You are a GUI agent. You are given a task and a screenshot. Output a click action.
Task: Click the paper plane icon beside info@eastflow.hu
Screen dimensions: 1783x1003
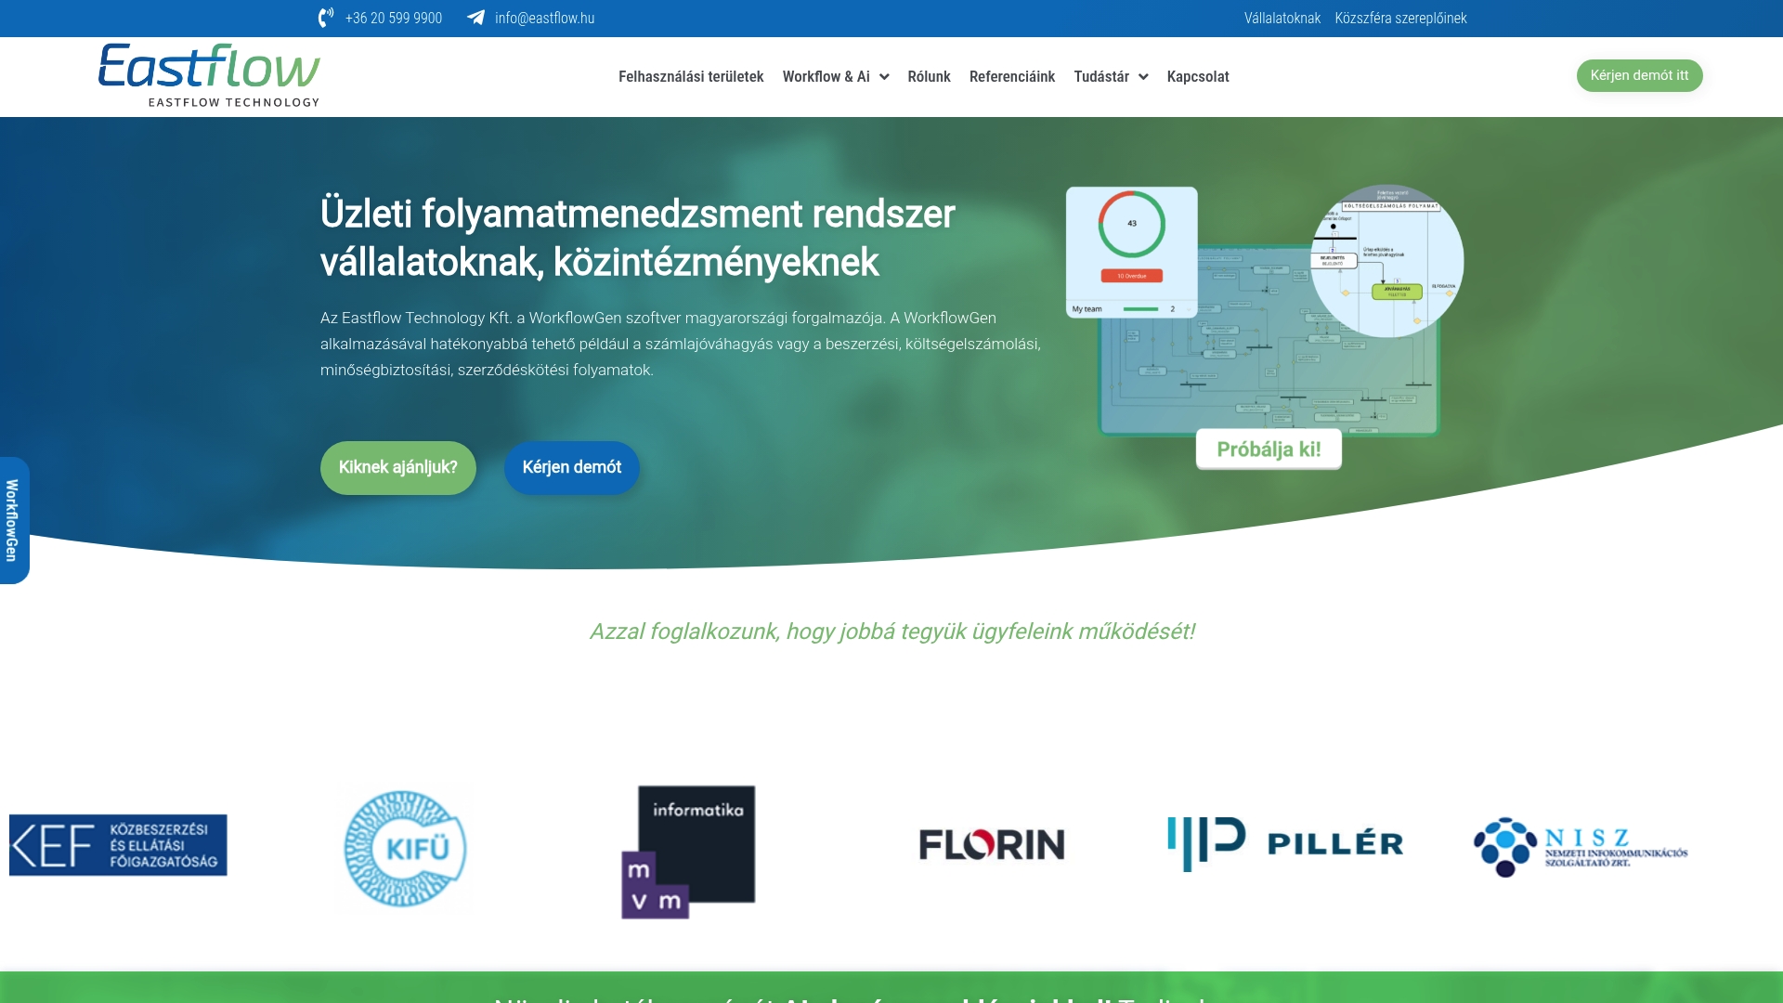click(475, 17)
